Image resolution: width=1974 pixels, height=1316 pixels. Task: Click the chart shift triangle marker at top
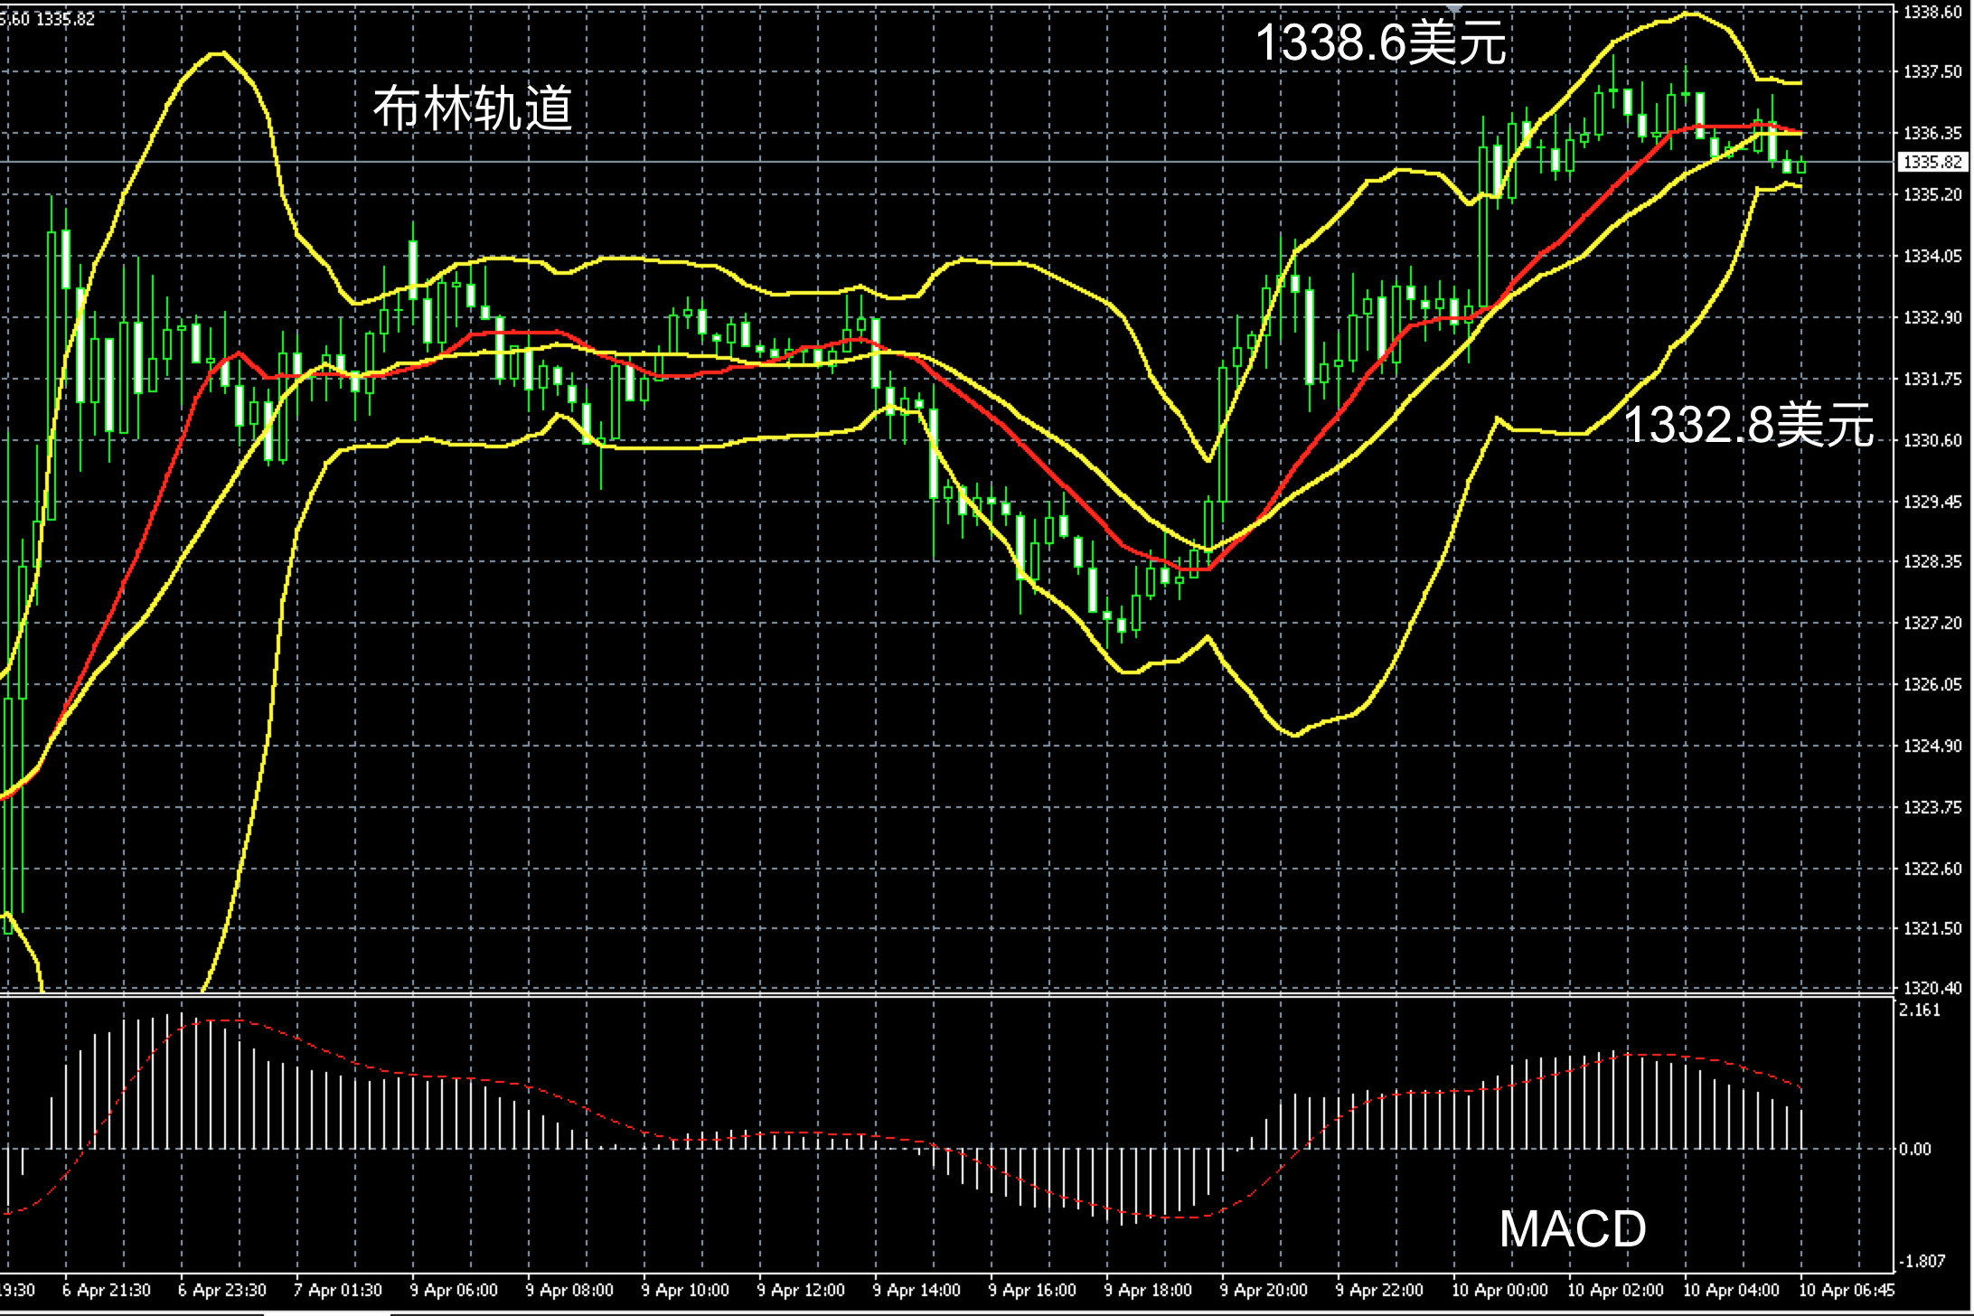[x=1454, y=8]
